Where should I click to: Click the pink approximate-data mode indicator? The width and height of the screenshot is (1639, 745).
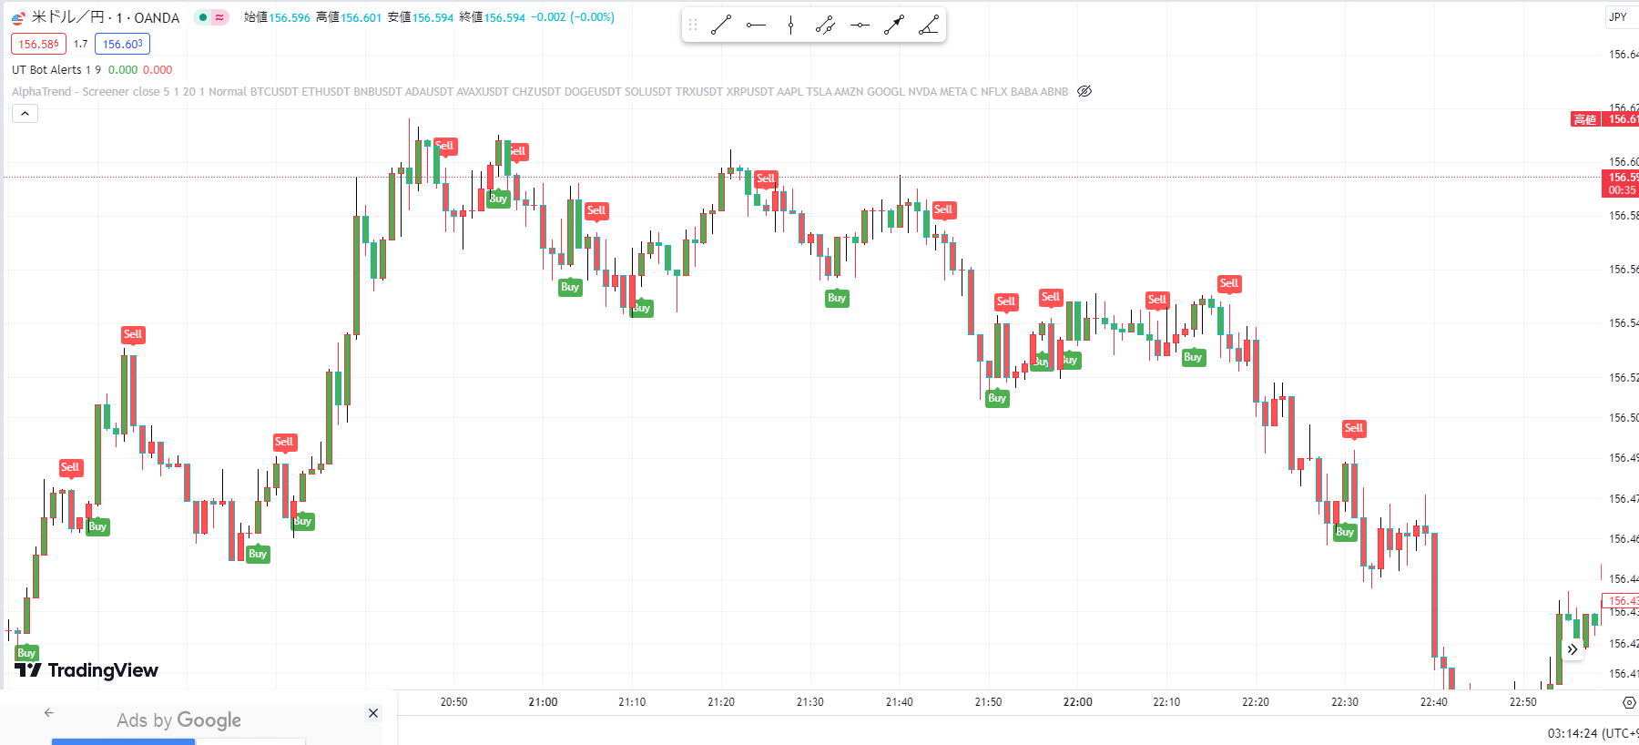point(219,17)
